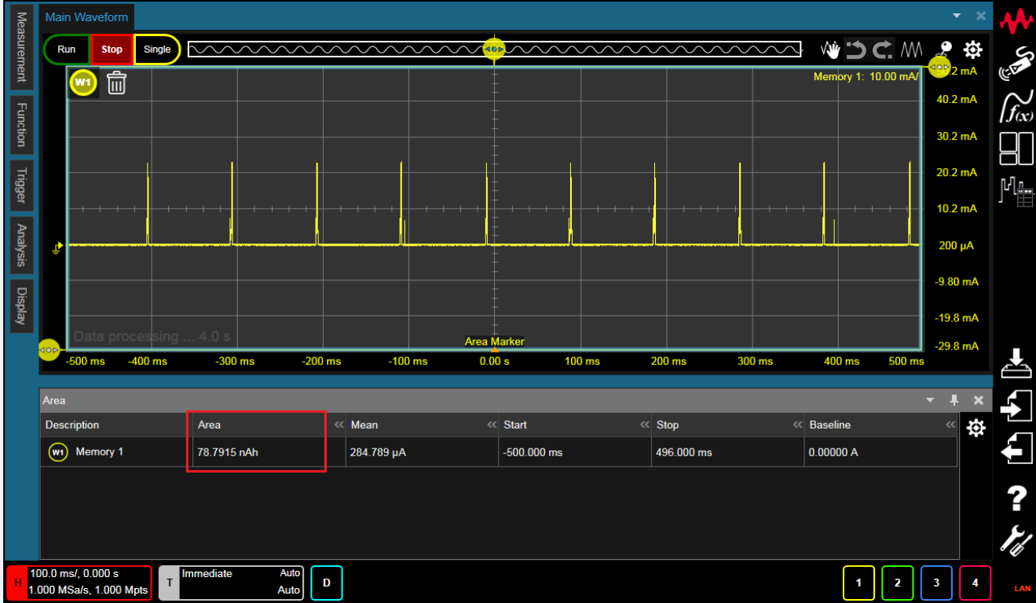
Task: Pin the Area panel
Action: tap(954, 400)
